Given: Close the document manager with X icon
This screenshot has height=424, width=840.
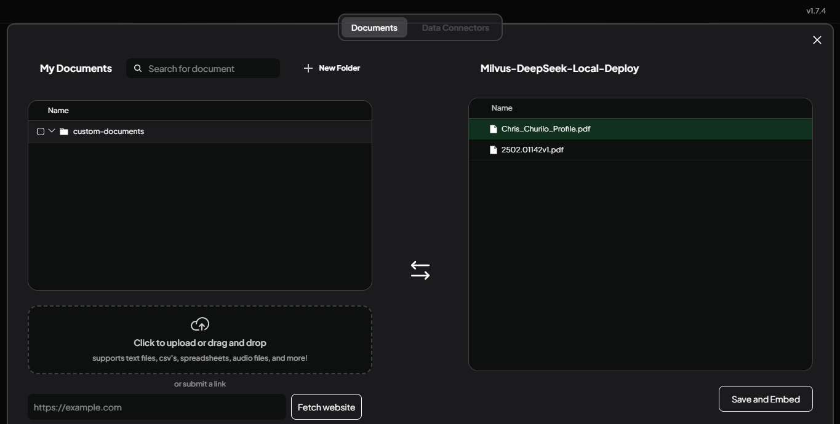Looking at the screenshot, I should tap(817, 40).
